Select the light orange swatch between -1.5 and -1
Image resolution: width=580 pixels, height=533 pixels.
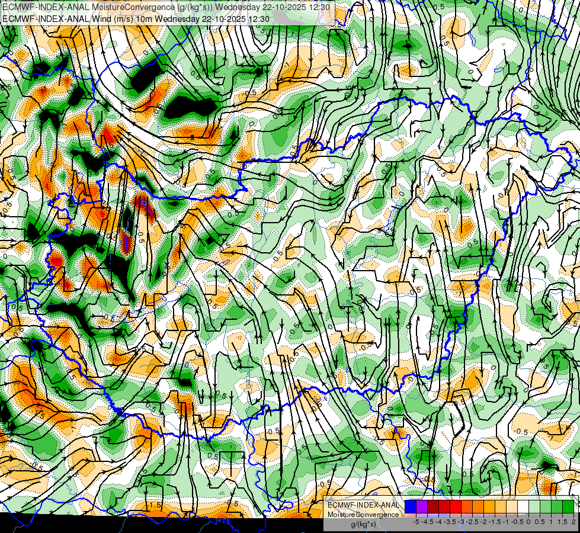pyautogui.click(x=501, y=506)
